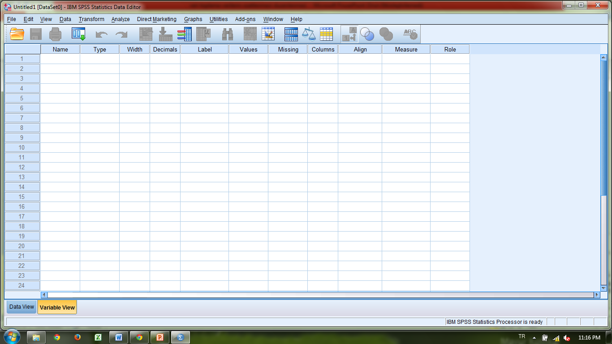This screenshot has height=344, width=612.
Task: Open PowerPoint from the taskbar
Action: coord(159,337)
